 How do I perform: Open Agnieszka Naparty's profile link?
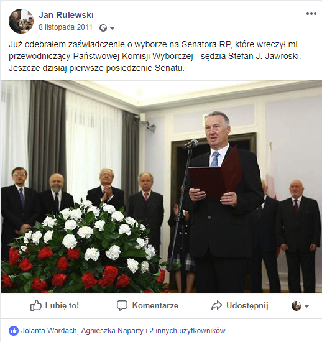113,331
